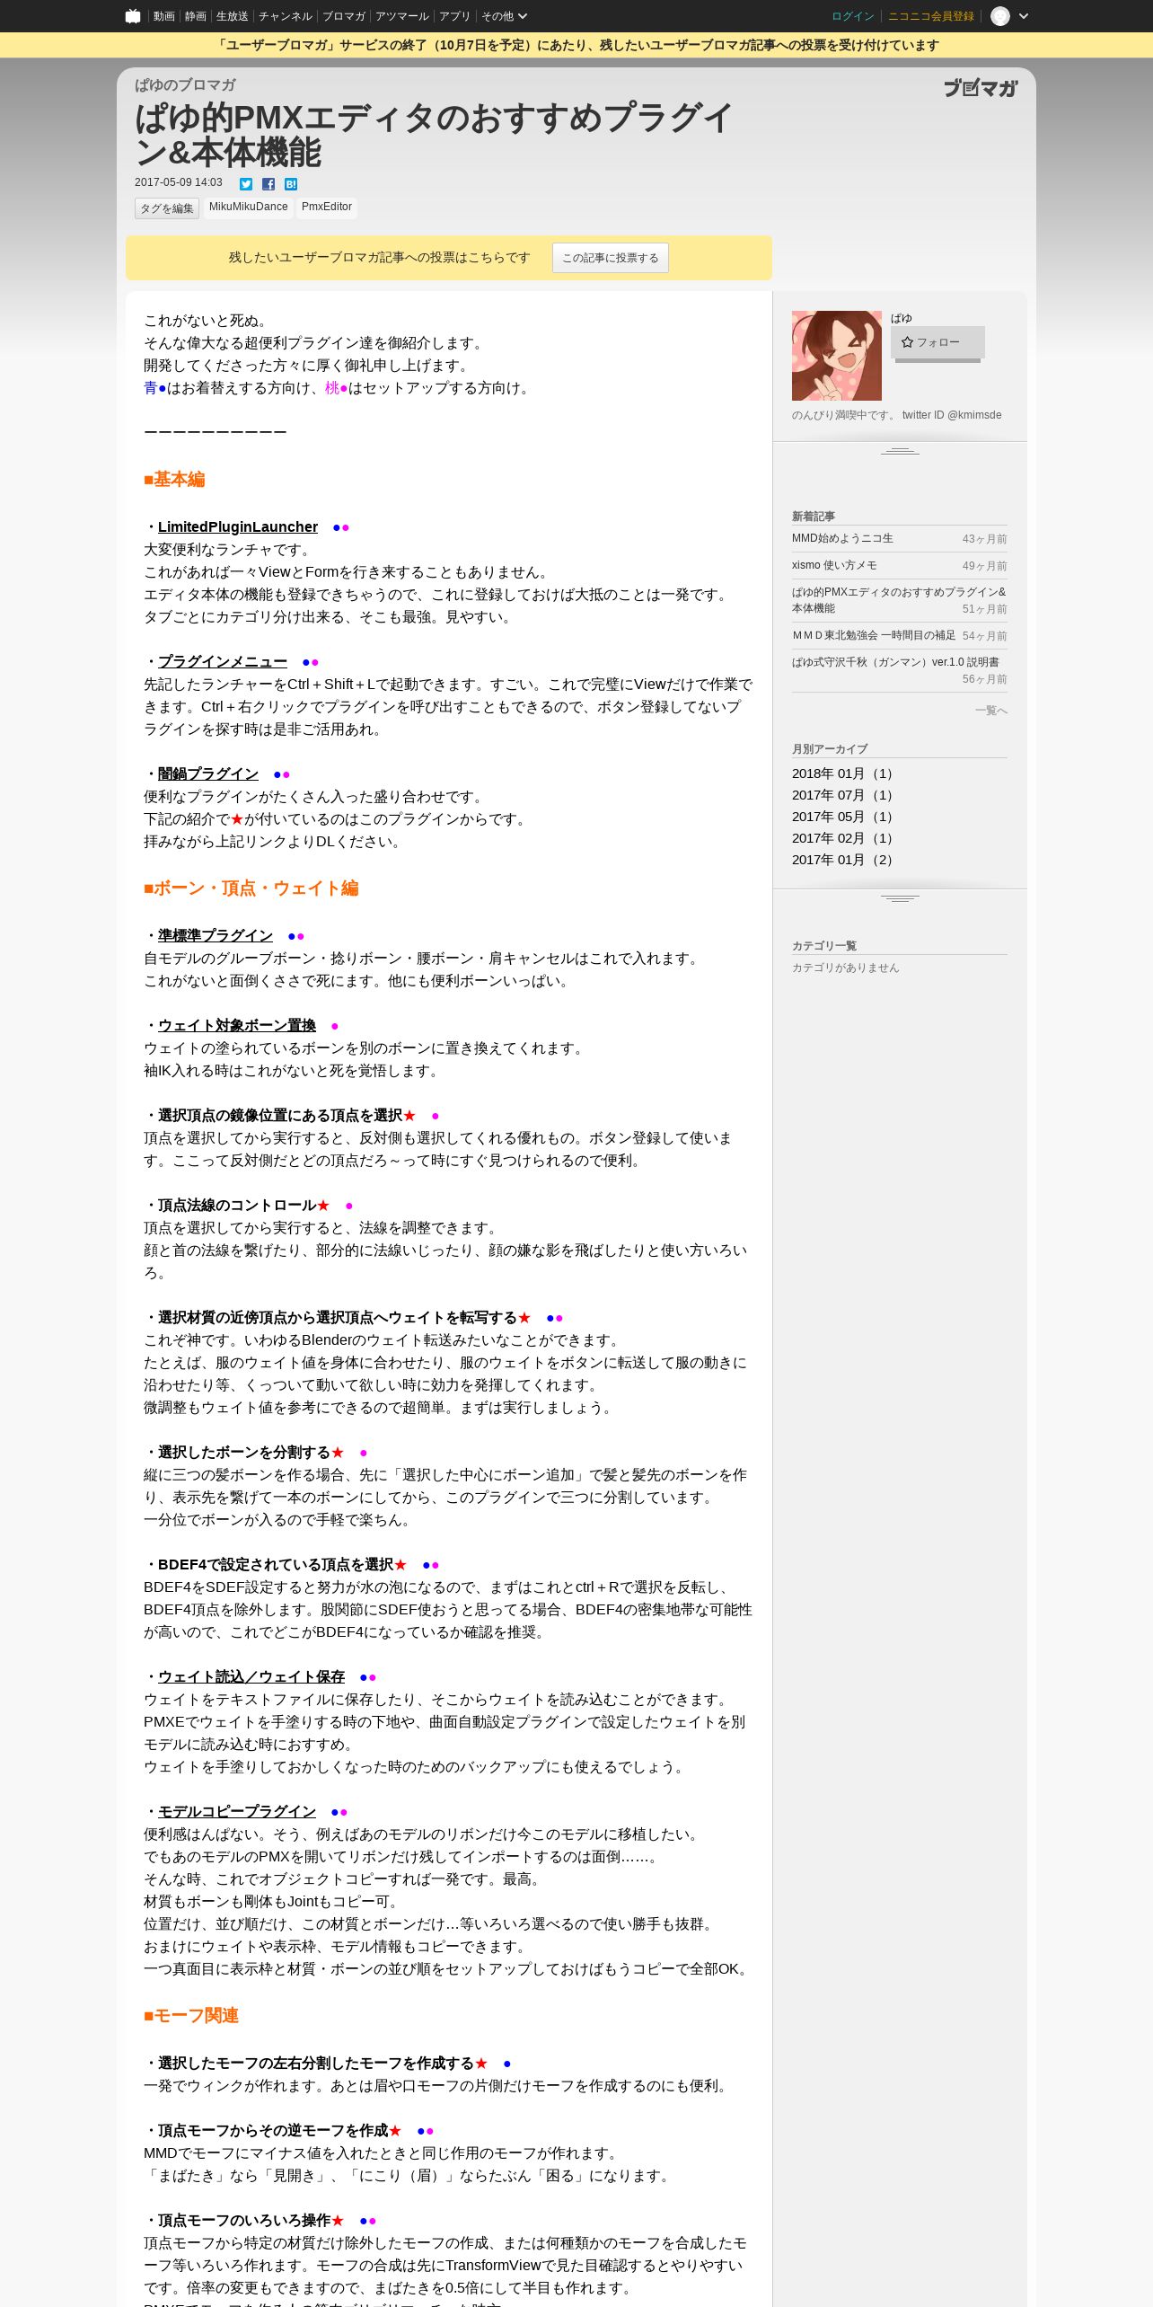The image size is (1153, 2307).
Task: Click the ブロマガ logo at top right
Action: (981, 88)
